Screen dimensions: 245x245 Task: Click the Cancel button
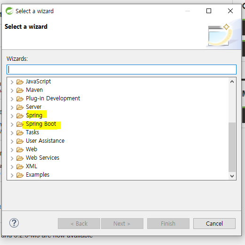point(214,223)
